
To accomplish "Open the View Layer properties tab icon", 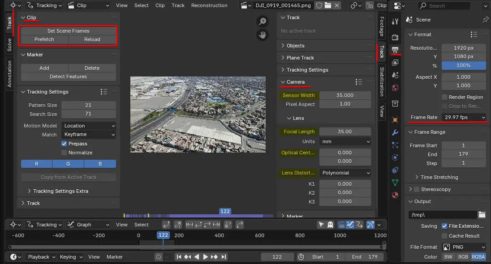I will [395, 63].
